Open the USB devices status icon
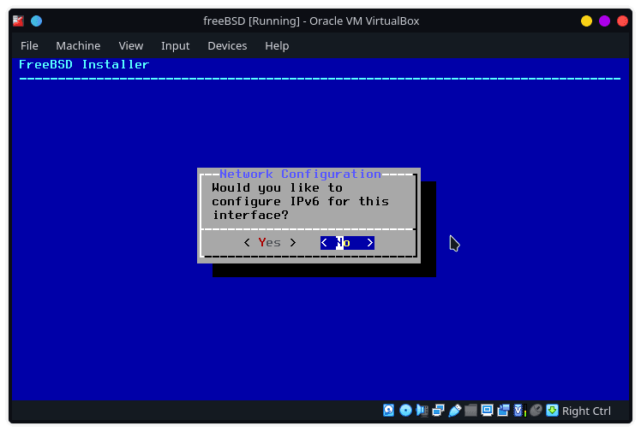Image resolution: width=641 pixels, height=432 pixels. pyautogui.click(x=454, y=410)
